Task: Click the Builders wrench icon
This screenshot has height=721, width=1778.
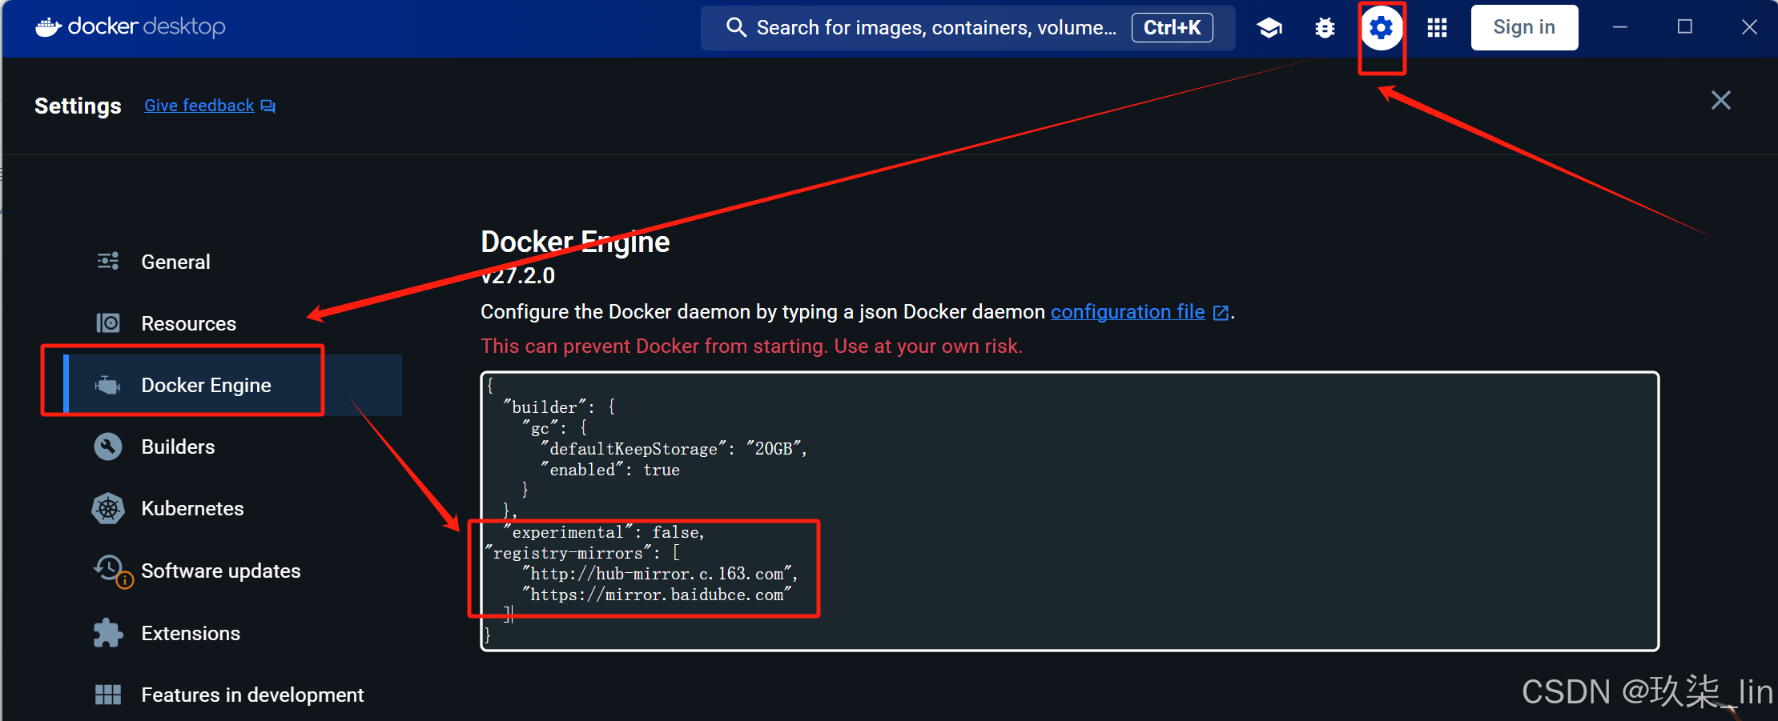Action: (108, 447)
